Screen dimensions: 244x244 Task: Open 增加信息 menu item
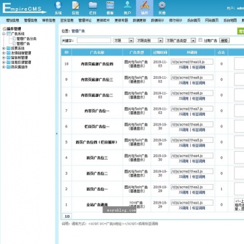(12, 20)
